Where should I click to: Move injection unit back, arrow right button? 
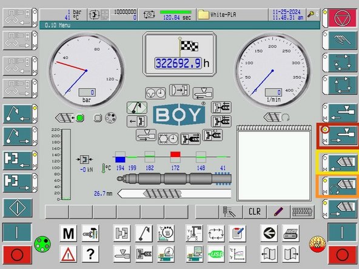[x=340, y=136]
